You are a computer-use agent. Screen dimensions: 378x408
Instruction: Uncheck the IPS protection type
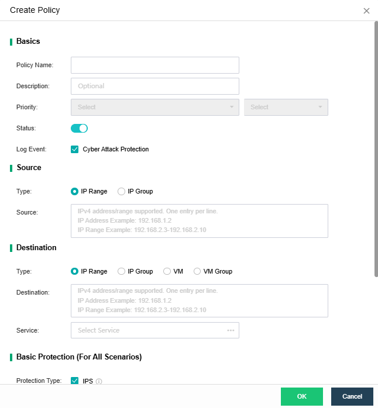pos(74,381)
